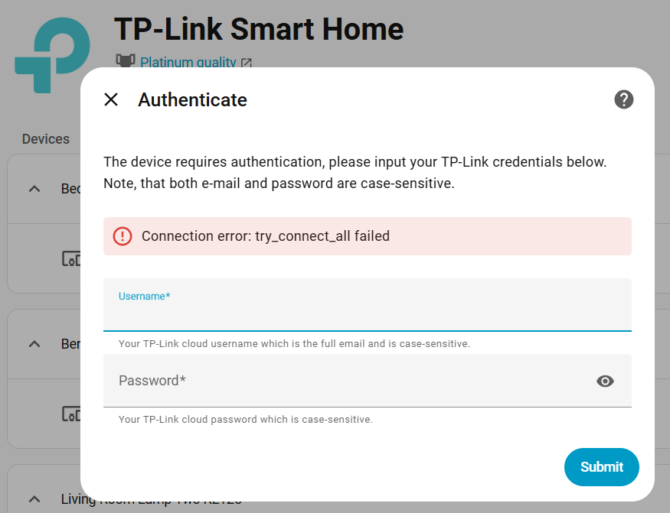The width and height of the screenshot is (670, 513).
Task: Close the Authenticate dialog with the X
Action: point(111,99)
